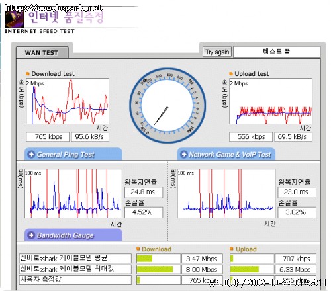Click the 인터넷 품질측정 title banner
This screenshot has width=331, height=291.
tap(66, 17)
